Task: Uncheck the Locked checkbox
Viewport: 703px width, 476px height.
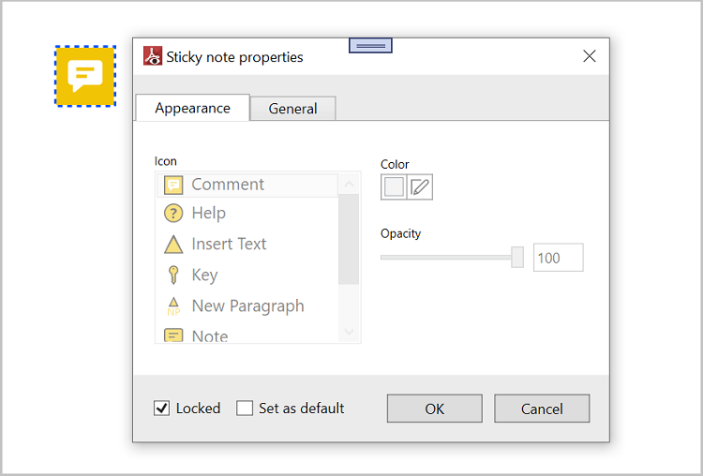Action: [162, 409]
